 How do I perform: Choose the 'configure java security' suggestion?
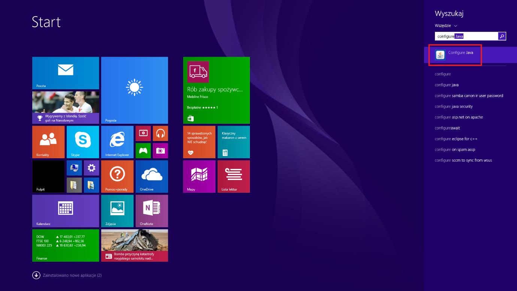click(x=454, y=106)
